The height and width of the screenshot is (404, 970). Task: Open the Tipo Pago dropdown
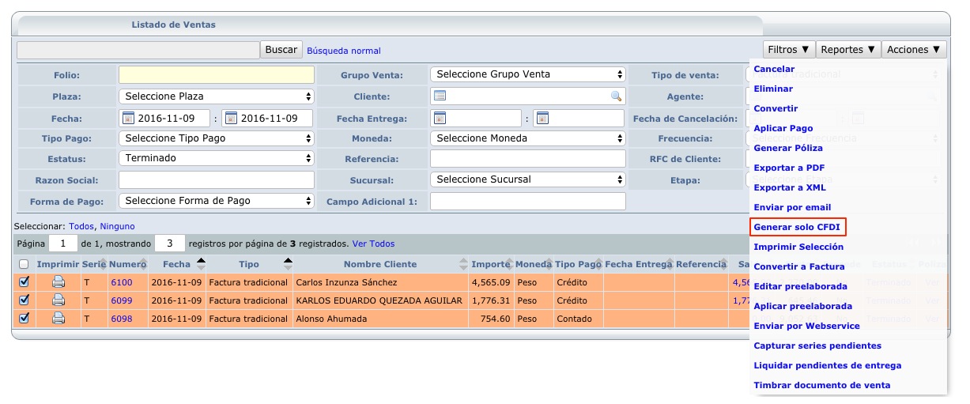(x=217, y=138)
